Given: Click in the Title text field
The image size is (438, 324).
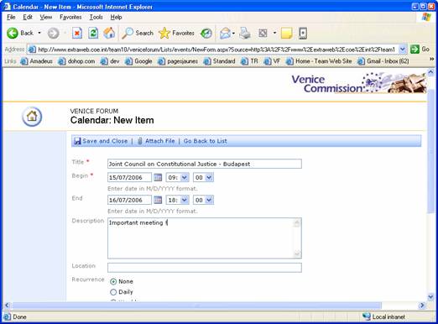Looking at the screenshot, I should point(205,164).
